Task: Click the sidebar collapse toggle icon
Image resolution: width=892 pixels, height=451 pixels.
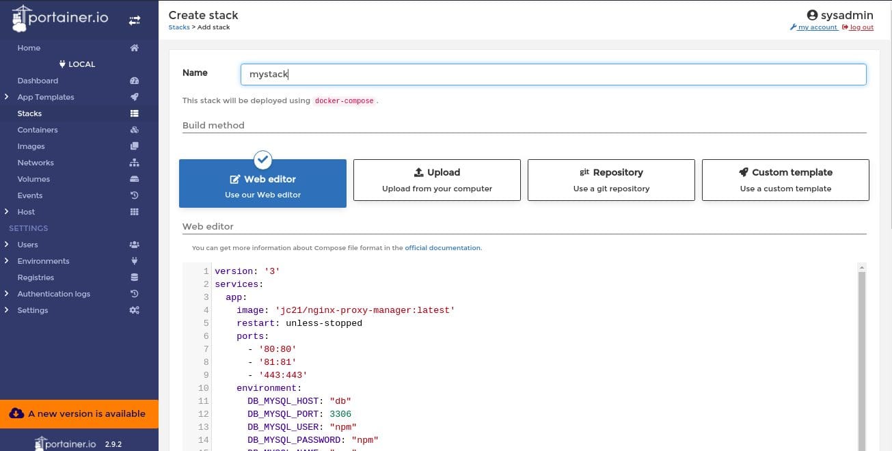Action: coord(135,20)
